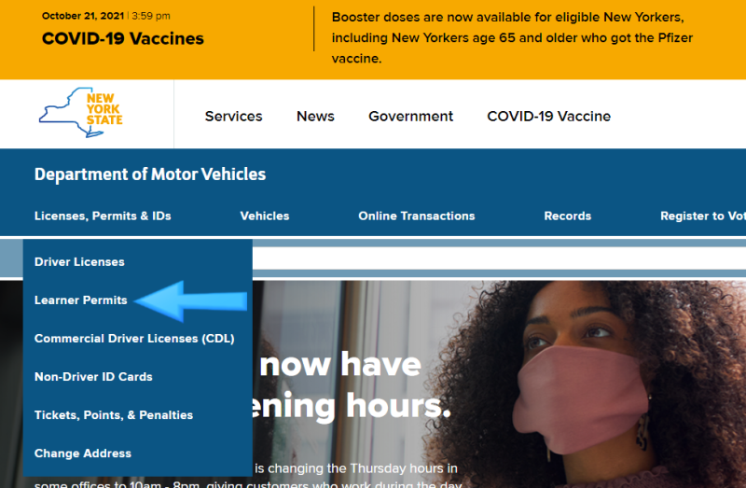The image size is (746, 488).
Task: Select Learner Permits menu entry
Action: (81, 300)
